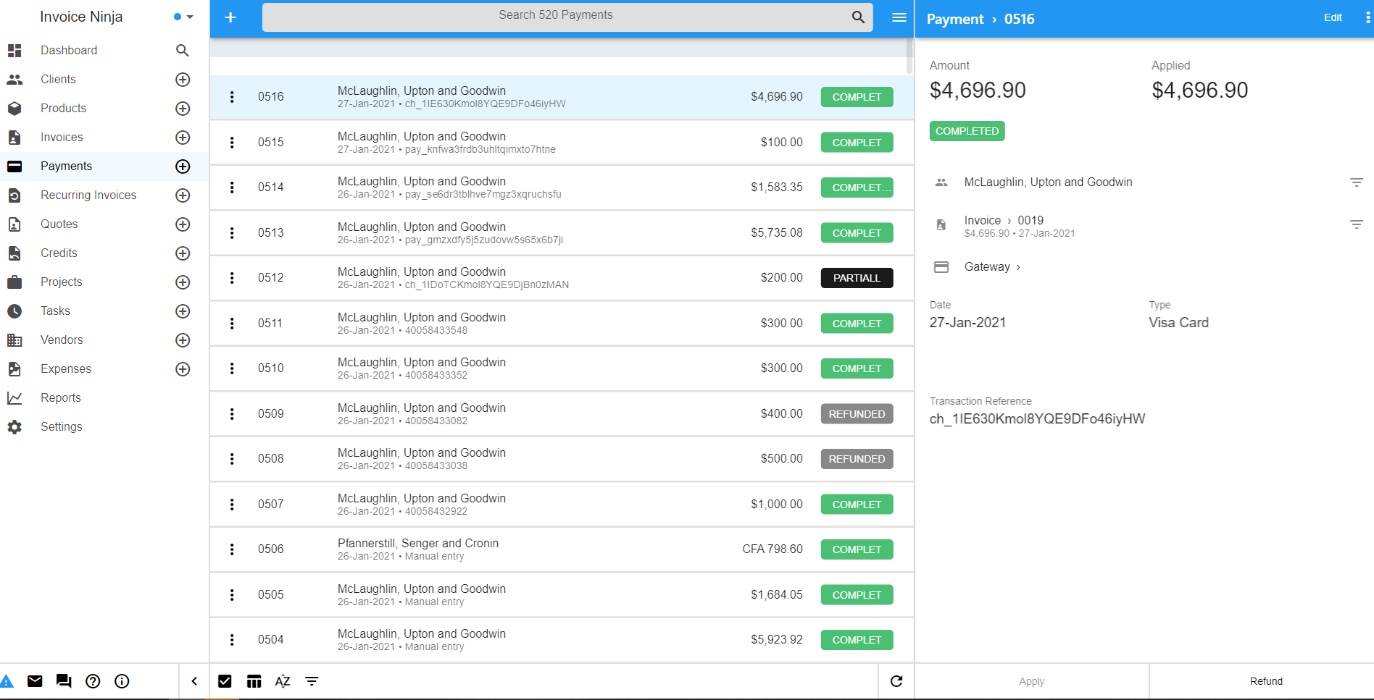Open filter list icon in bottom toolbar
Image resolution: width=1374 pixels, height=700 pixels.
312,681
